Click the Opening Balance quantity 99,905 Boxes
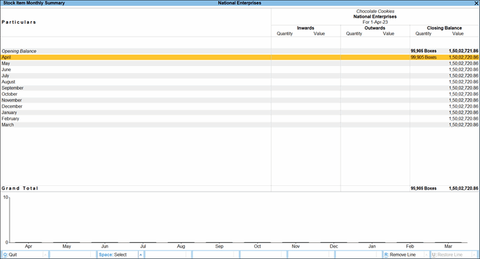Image resolution: width=480 pixels, height=259 pixels. pos(424,51)
